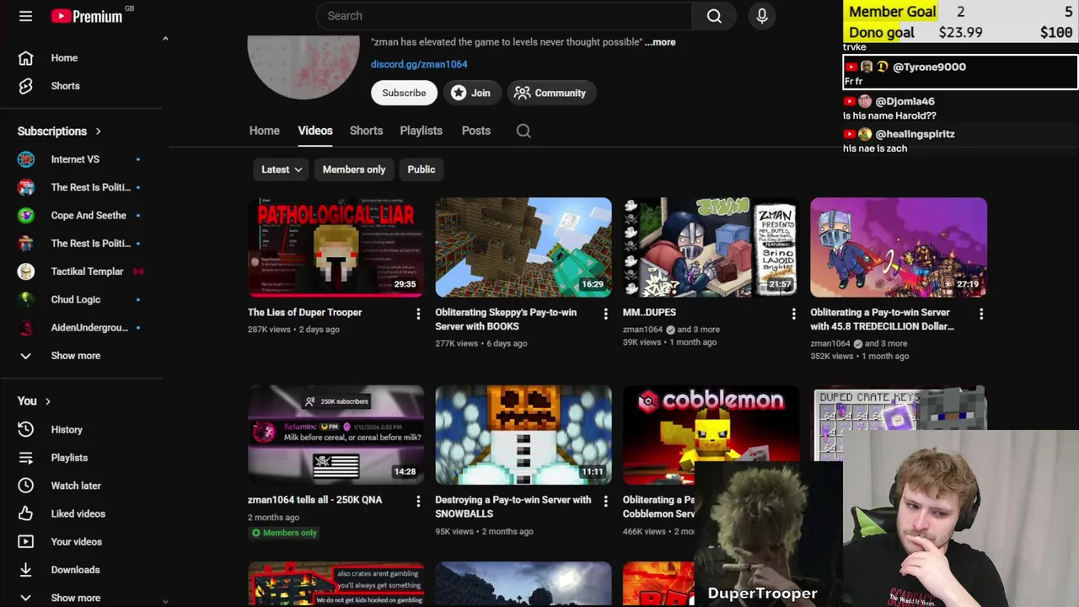Click the @healingspiritz chat username
Screen dimensions: 1079x607
[915, 134]
